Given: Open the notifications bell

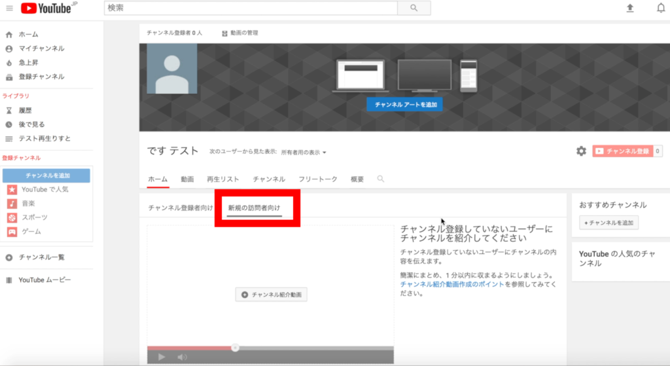Looking at the screenshot, I should 661,8.
